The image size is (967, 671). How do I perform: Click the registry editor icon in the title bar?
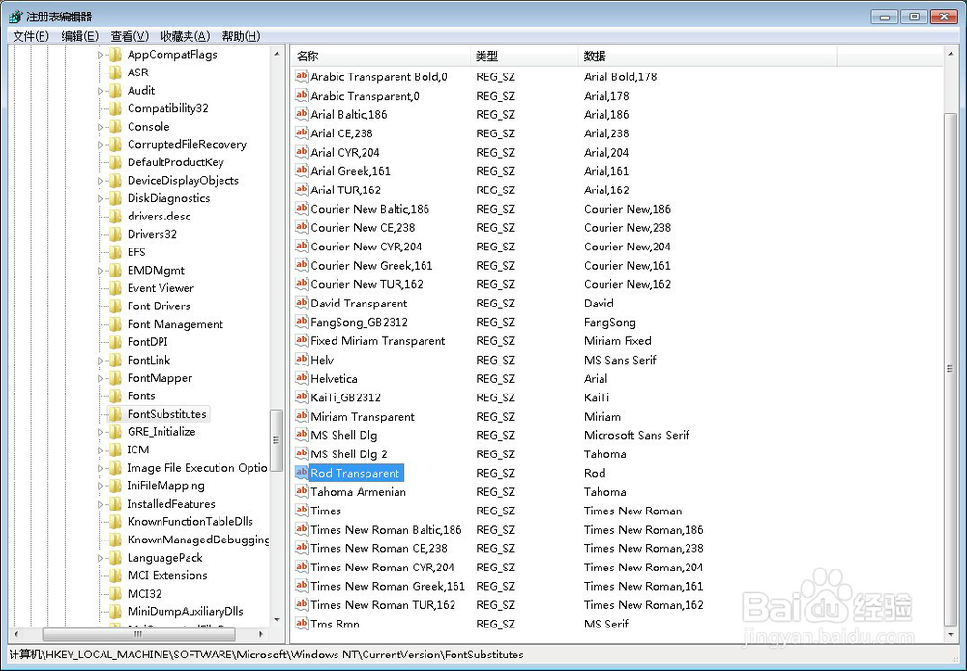(x=14, y=15)
